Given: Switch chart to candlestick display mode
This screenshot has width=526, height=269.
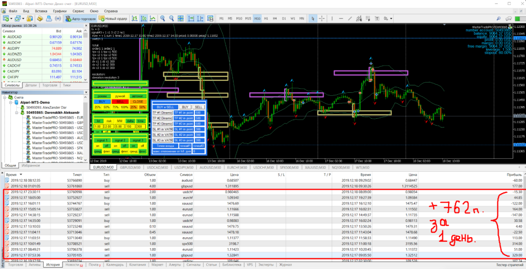Looking at the screenshot, I should pos(144,18).
